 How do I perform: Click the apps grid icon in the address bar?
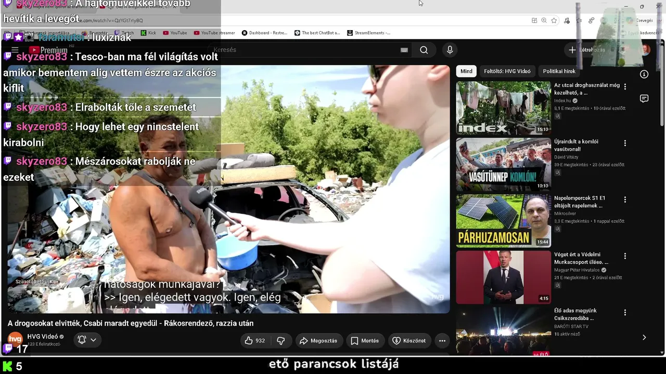534,20
